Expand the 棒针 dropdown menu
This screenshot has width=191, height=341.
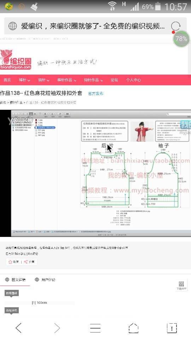coord(24,80)
